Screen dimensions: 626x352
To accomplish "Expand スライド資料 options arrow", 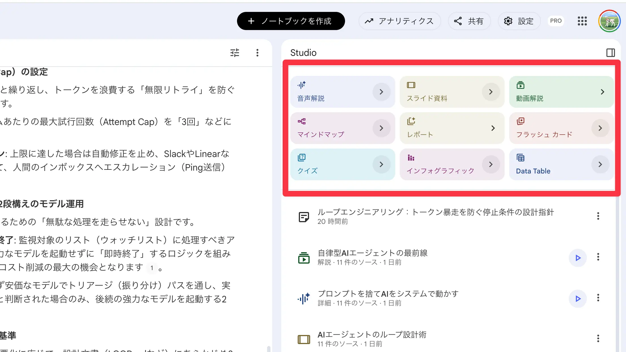I will 491,92.
